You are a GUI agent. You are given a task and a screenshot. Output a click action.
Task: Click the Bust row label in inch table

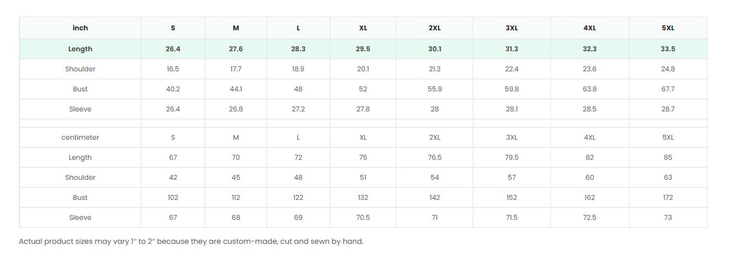tap(80, 89)
